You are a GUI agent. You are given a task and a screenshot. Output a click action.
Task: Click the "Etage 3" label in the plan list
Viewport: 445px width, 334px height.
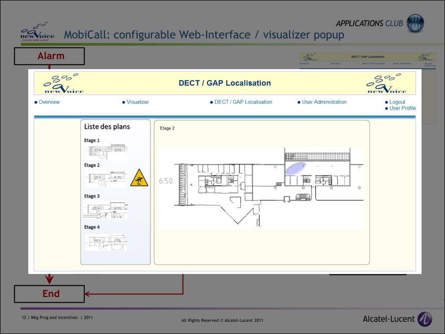coord(92,196)
